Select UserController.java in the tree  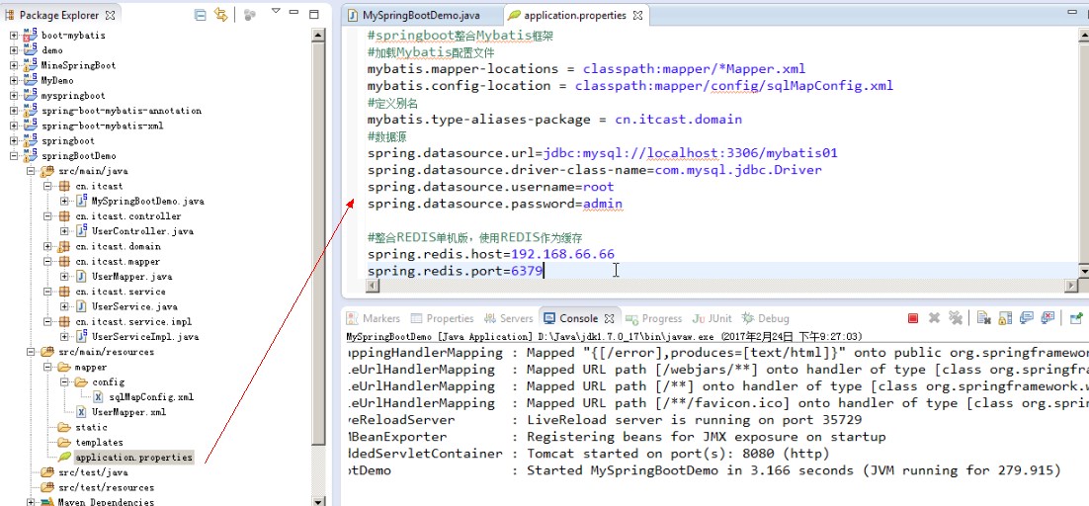point(130,231)
